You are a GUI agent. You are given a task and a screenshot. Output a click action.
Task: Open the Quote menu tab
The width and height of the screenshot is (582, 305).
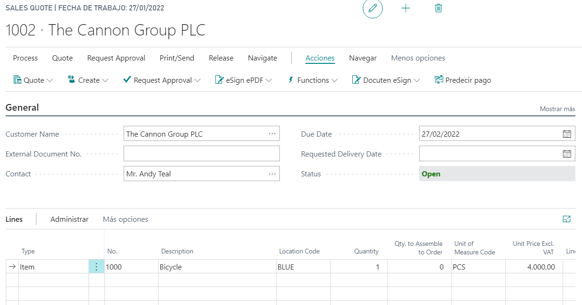tap(63, 58)
